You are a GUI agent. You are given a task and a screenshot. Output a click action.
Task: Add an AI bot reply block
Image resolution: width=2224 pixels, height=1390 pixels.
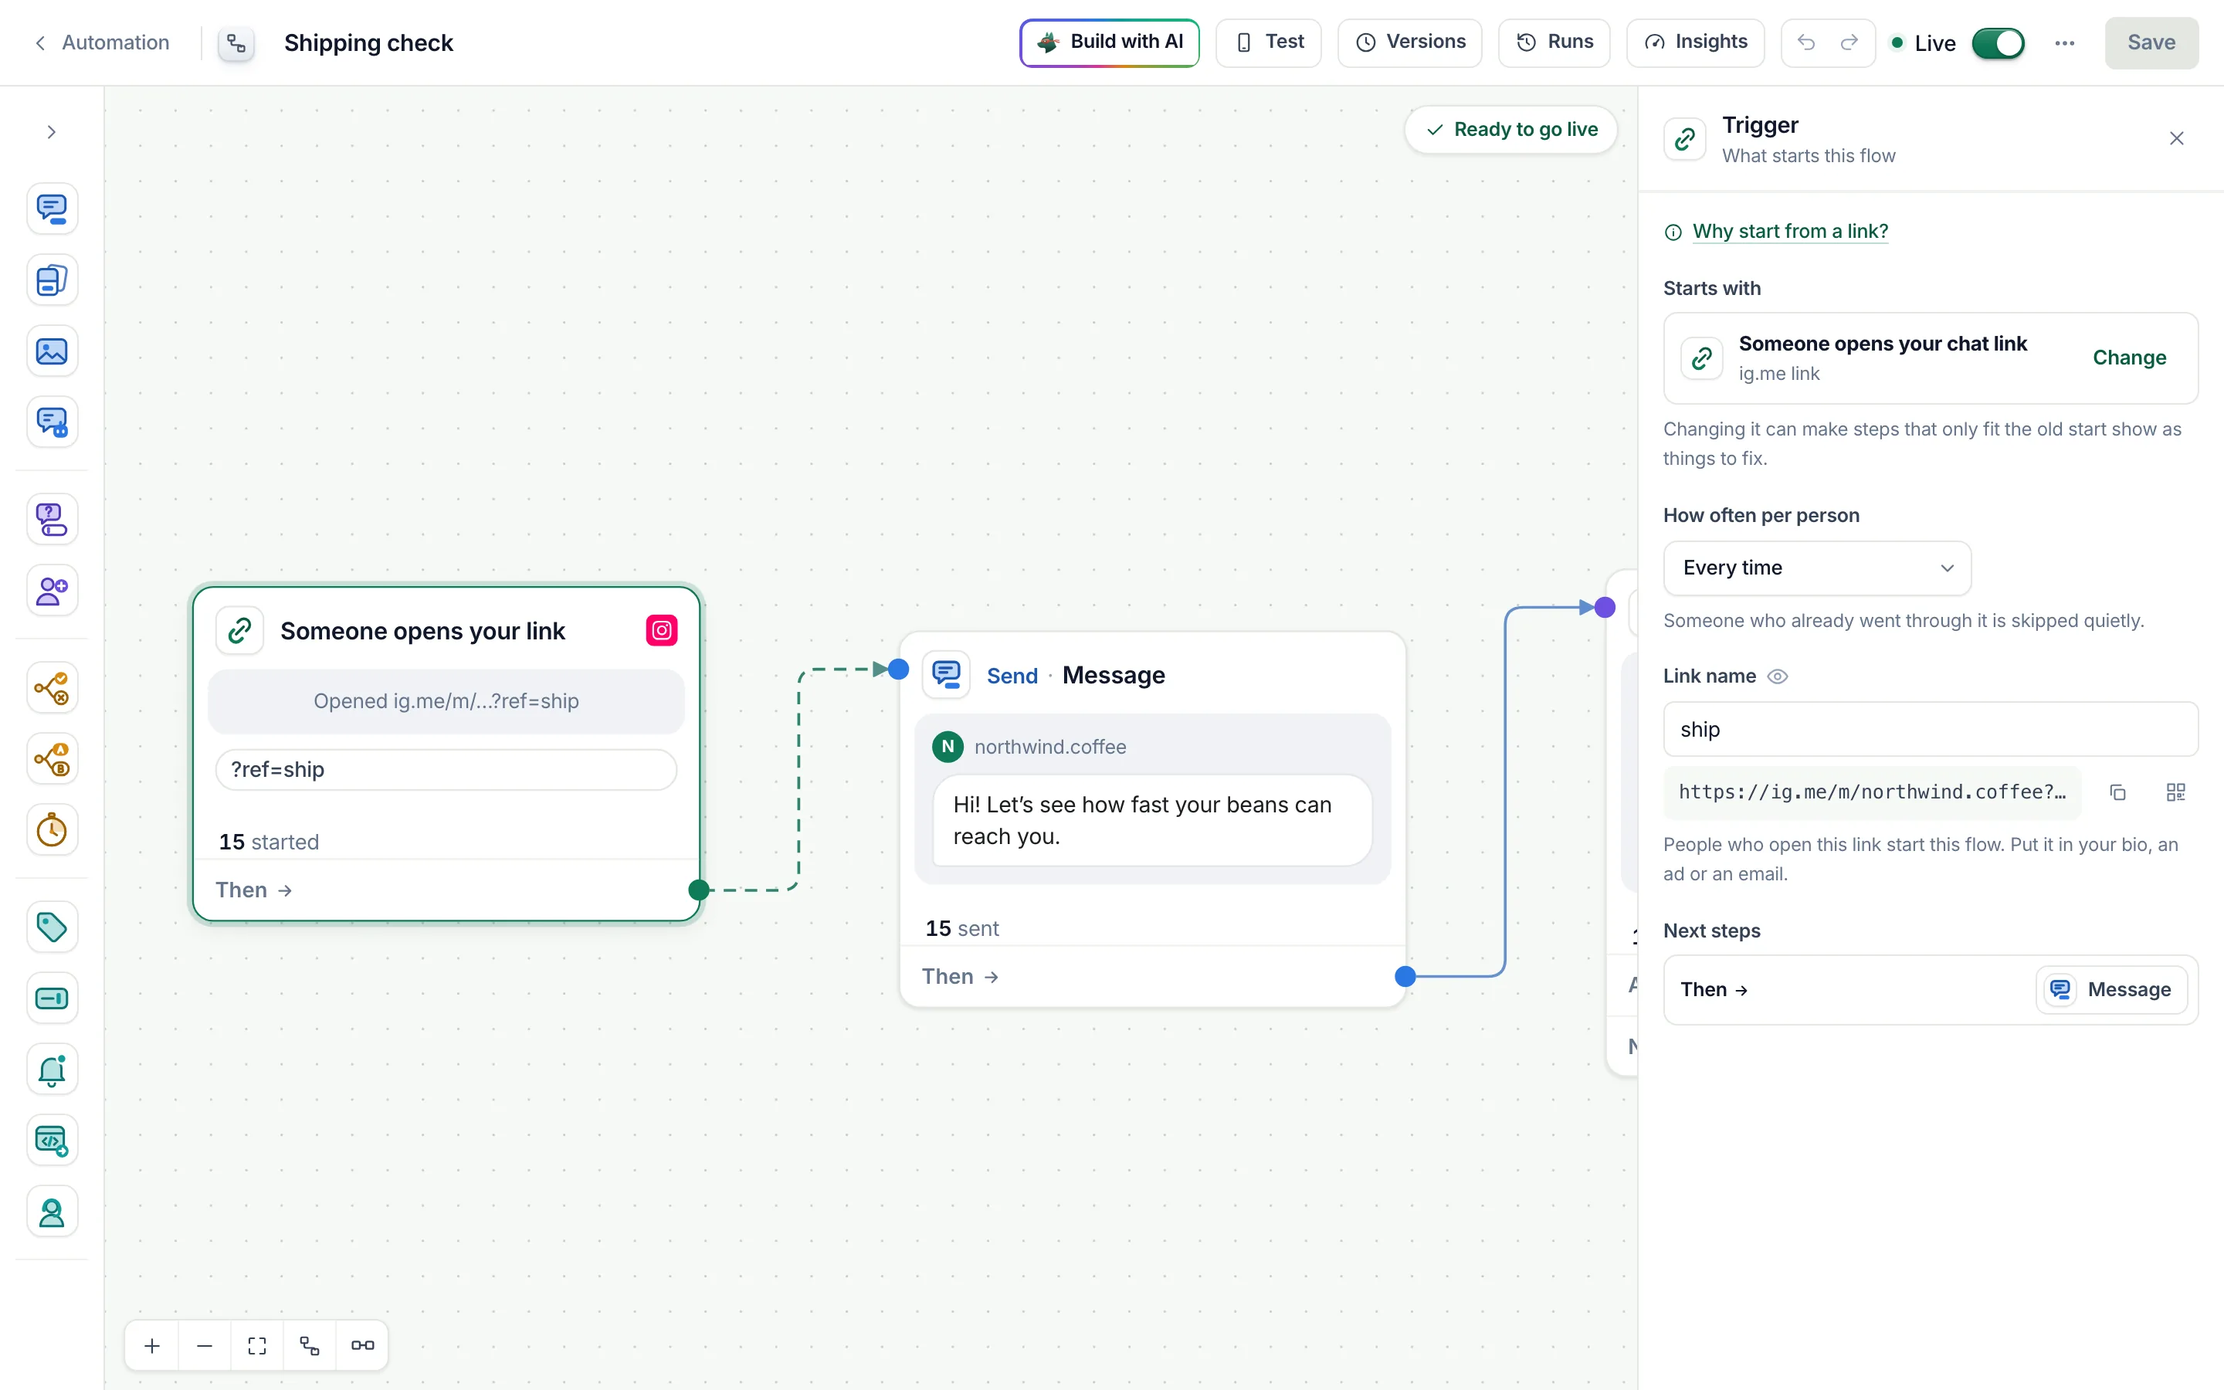point(52,422)
